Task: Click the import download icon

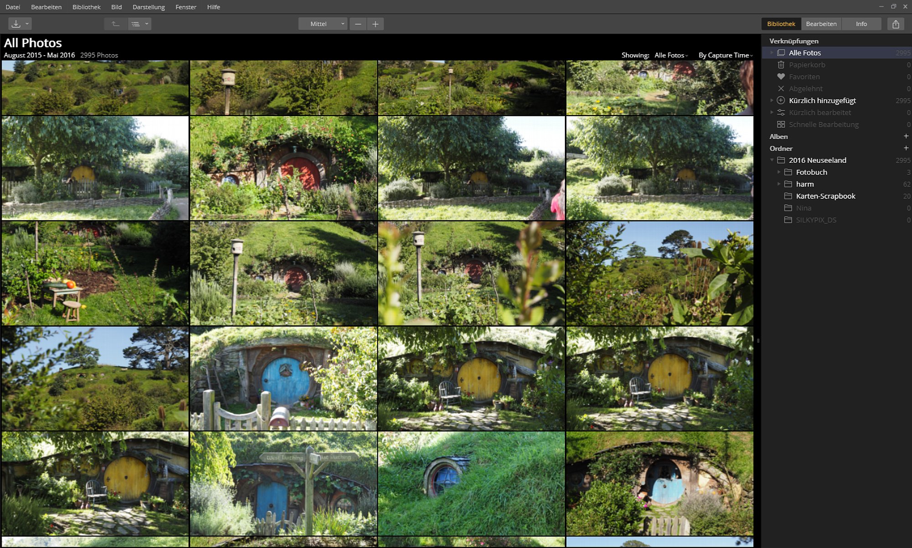Action: click(x=16, y=24)
